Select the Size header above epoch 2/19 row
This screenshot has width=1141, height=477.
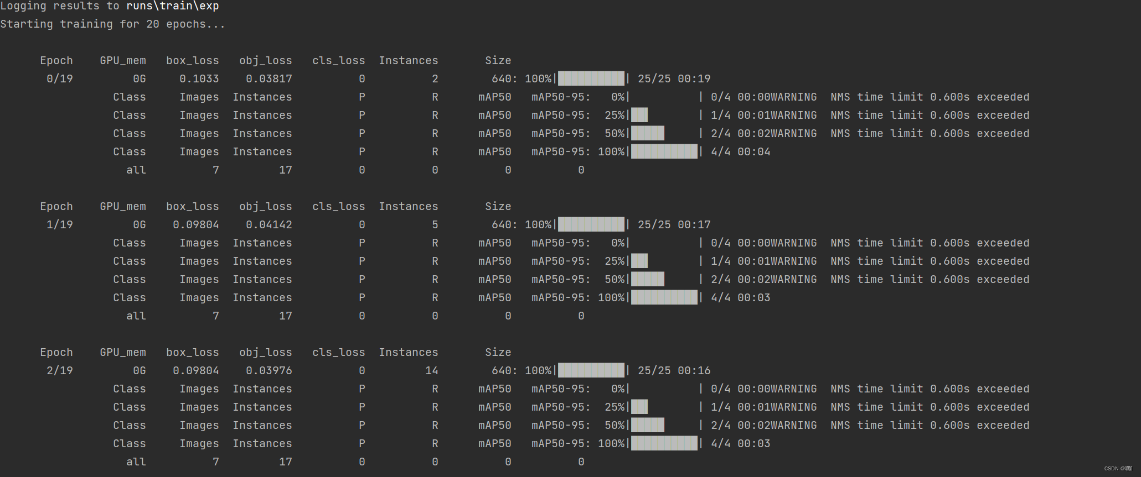tap(498, 353)
